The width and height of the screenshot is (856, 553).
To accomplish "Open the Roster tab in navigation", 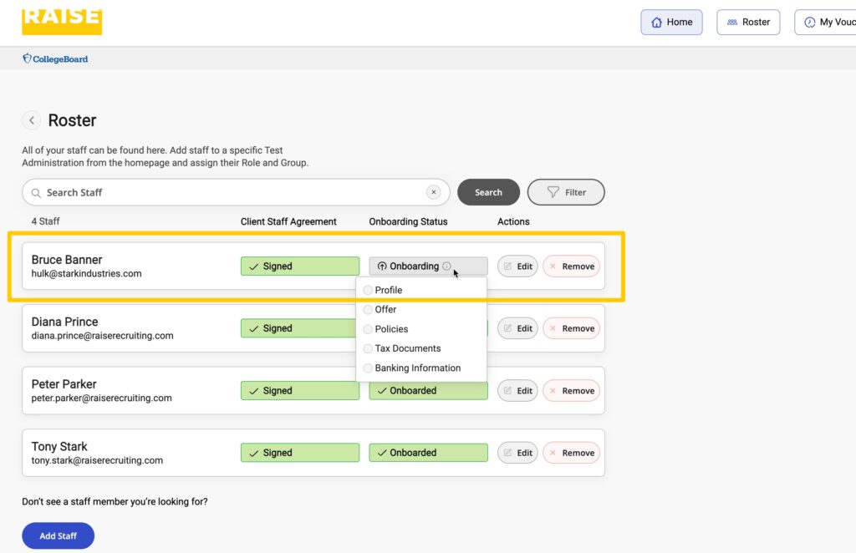I will click(748, 23).
